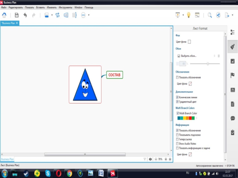Click the Undo arrow icon
The height and width of the screenshot is (178, 238).
(x=25, y=15)
